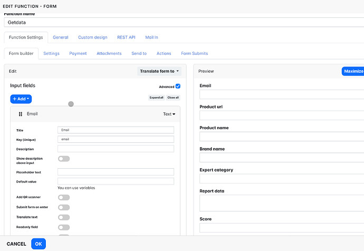
Task: Change the Email field type Text dropdown
Action: (169, 114)
